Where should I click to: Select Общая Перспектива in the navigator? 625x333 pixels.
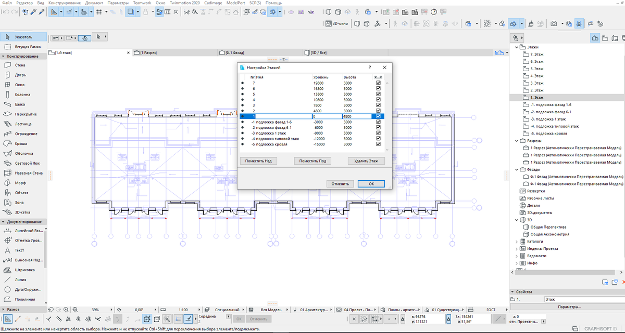(x=548, y=227)
